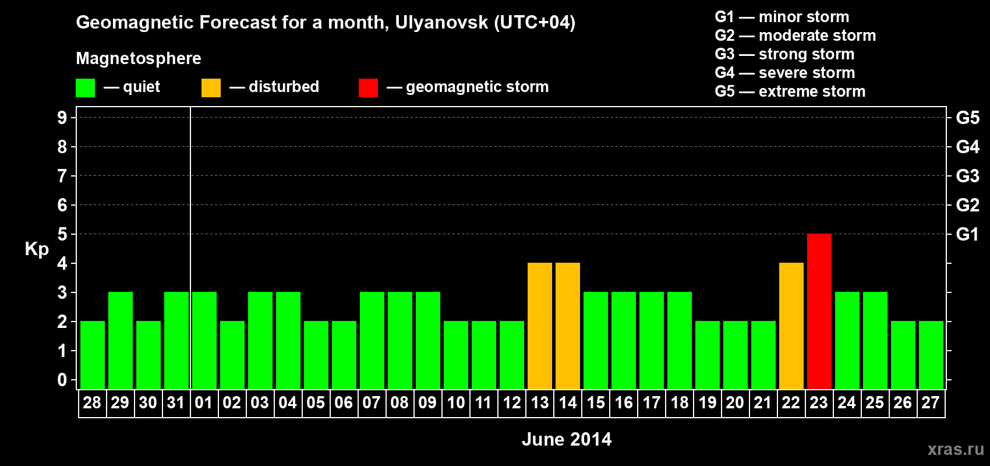Click the '— quiet' legend label
This screenshot has height=466, width=990.
tap(132, 87)
